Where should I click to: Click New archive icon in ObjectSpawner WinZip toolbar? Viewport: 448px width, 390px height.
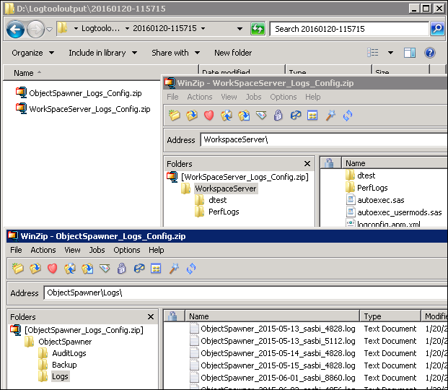click(18, 269)
